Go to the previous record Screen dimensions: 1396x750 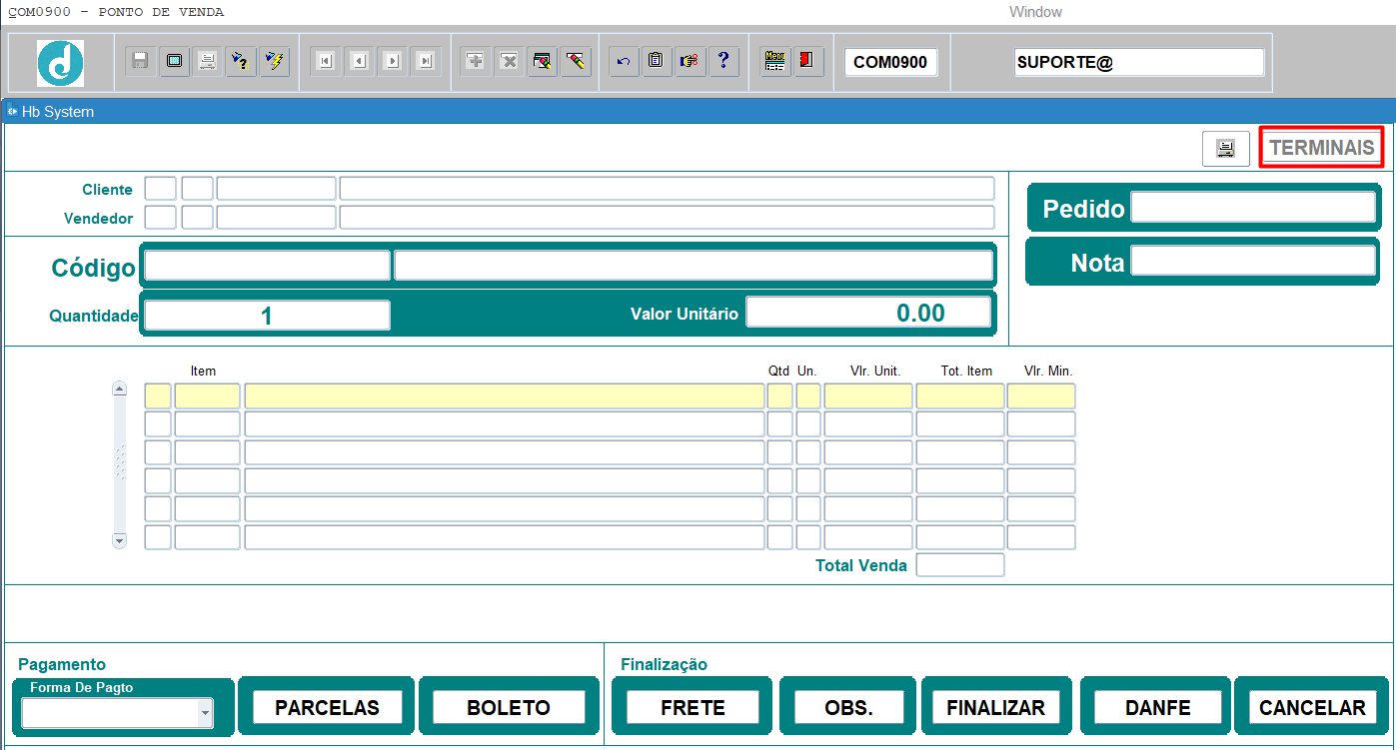[x=360, y=62]
